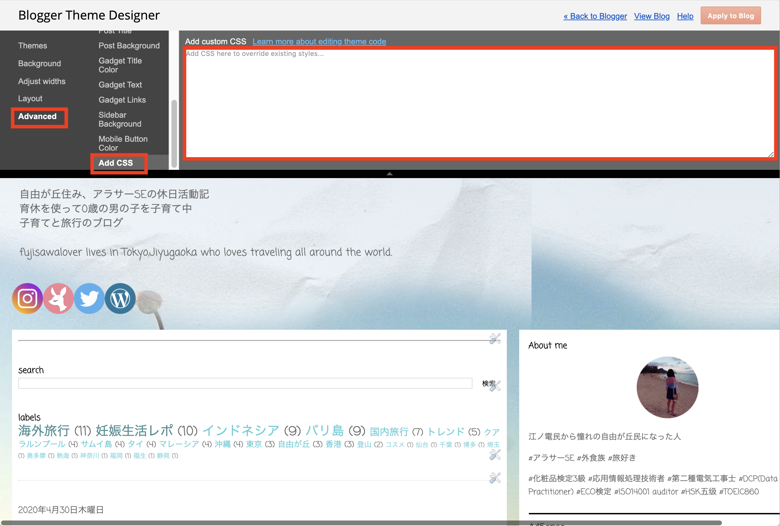780x526 pixels.
Task: Select Sidebar Background option
Action: tap(120, 119)
